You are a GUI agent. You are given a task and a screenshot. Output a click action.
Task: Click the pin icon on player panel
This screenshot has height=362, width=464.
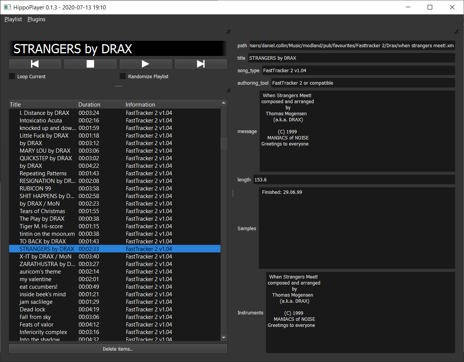pos(228,32)
